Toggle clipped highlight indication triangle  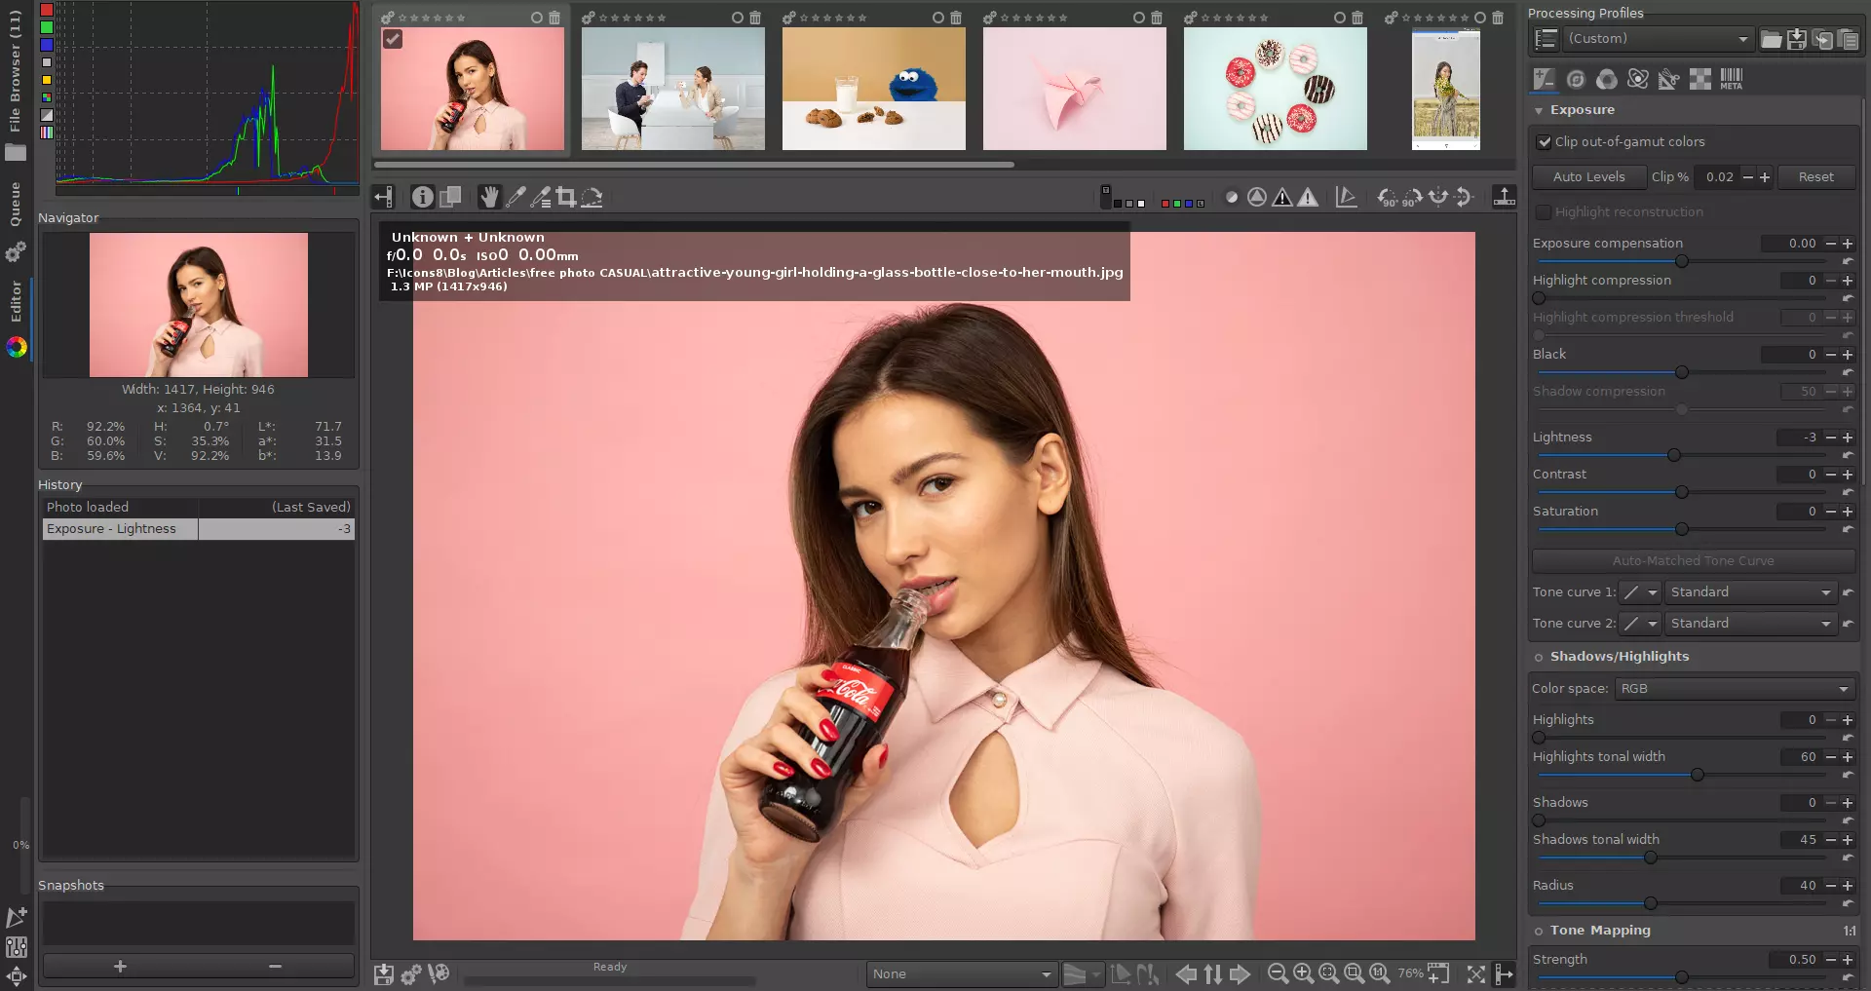(1308, 197)
